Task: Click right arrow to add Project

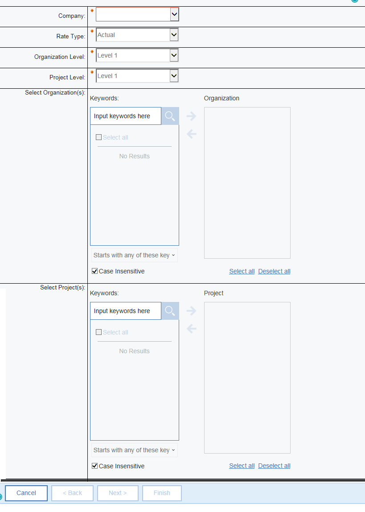Action: coord(191,311)
